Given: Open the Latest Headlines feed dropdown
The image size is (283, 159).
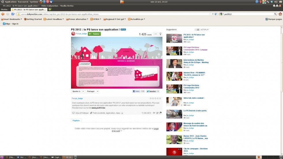Looking at the screenshot, I should pos(54,19).
